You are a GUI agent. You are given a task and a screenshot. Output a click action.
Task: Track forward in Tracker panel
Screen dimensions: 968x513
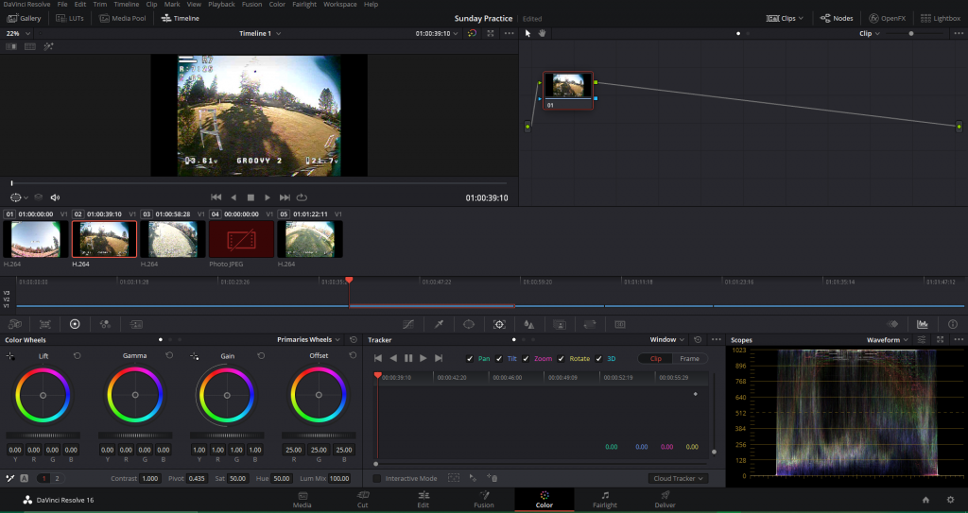(423, 358)
